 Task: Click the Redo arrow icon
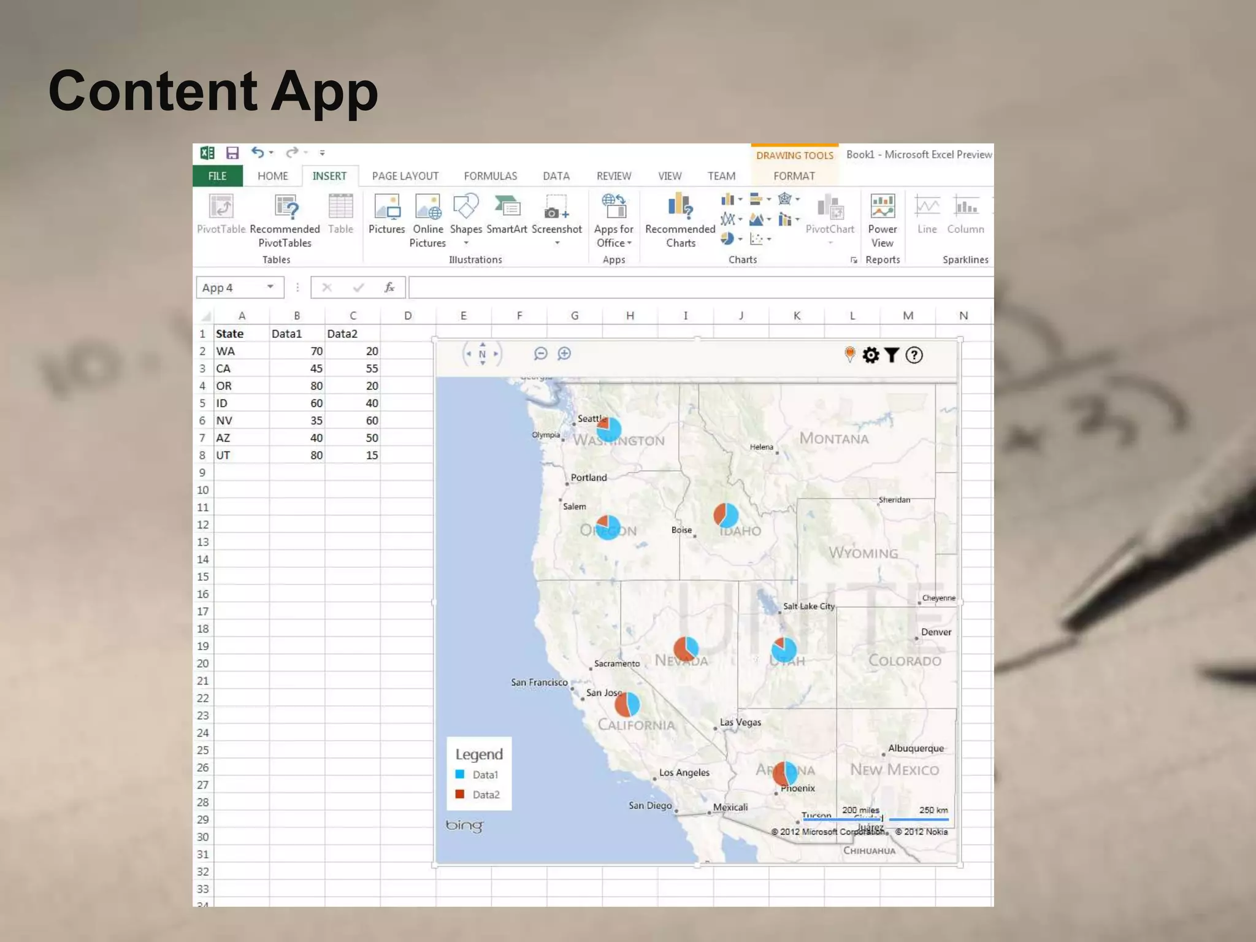[293, 153]
